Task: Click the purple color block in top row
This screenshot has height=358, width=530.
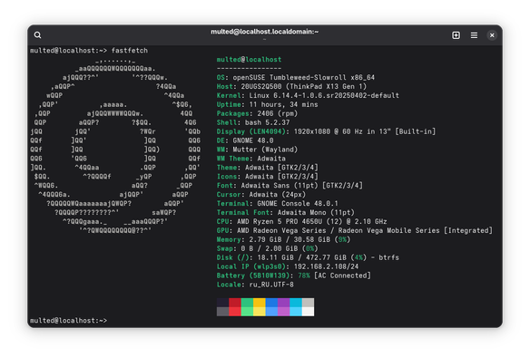Action: 283,303
